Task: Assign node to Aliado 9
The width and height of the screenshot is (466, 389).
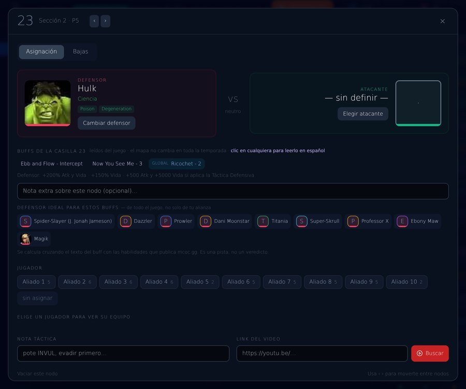Action: click(x=364, y=282)
